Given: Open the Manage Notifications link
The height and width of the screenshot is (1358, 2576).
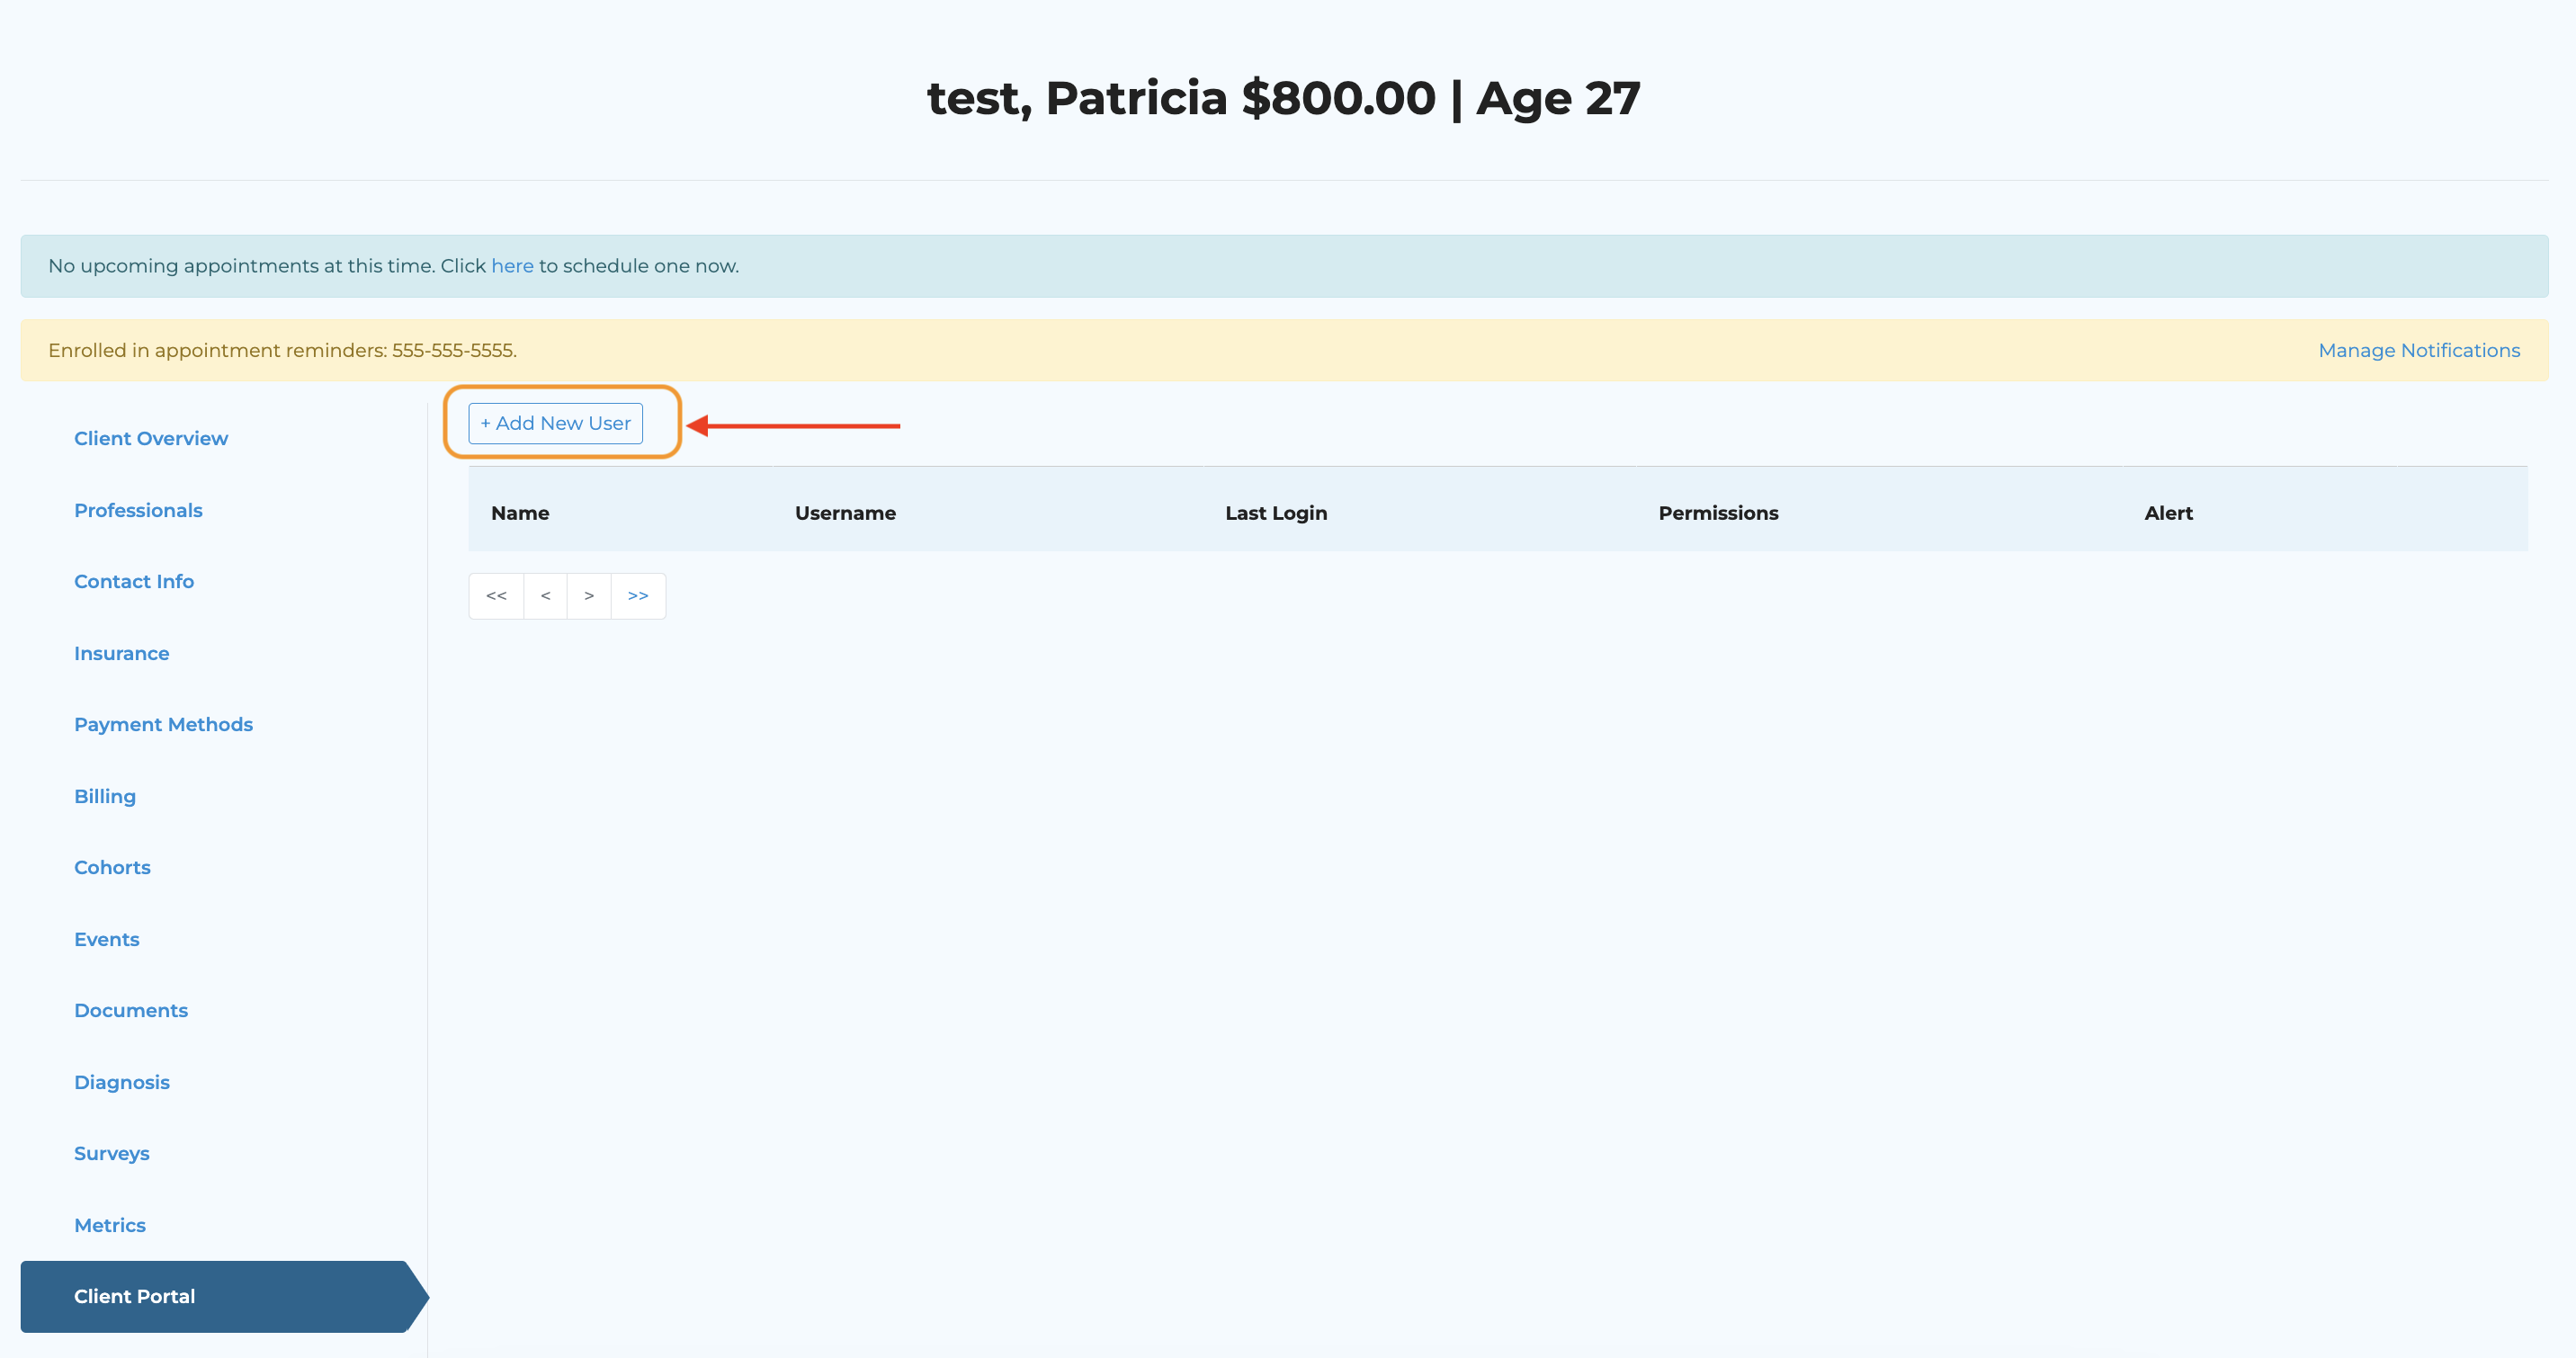Looking at the screenshot, I should (x=2418, y=350).
